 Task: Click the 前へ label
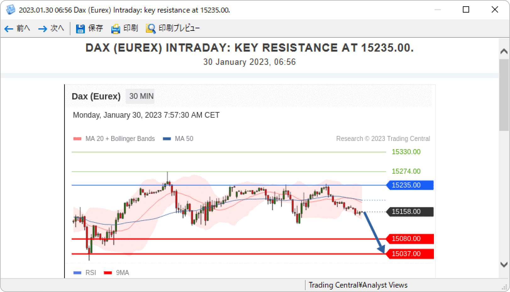click(23, 28)
